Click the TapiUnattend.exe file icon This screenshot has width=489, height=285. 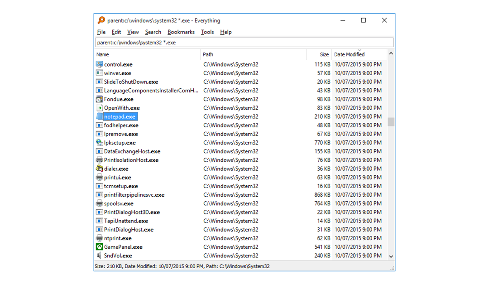(99, 221)
